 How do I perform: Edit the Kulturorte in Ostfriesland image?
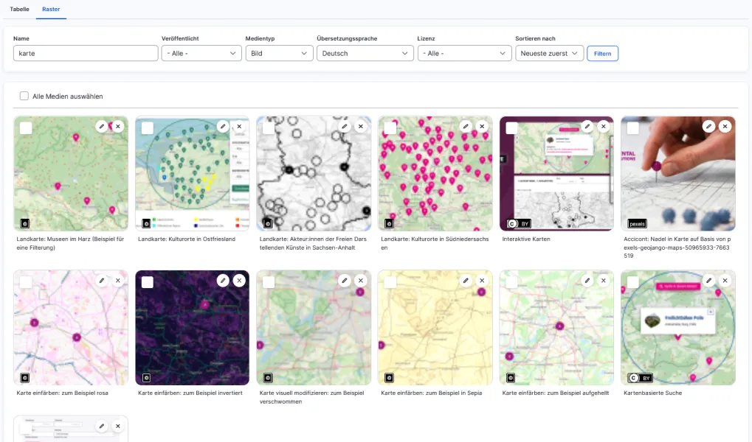223,127
